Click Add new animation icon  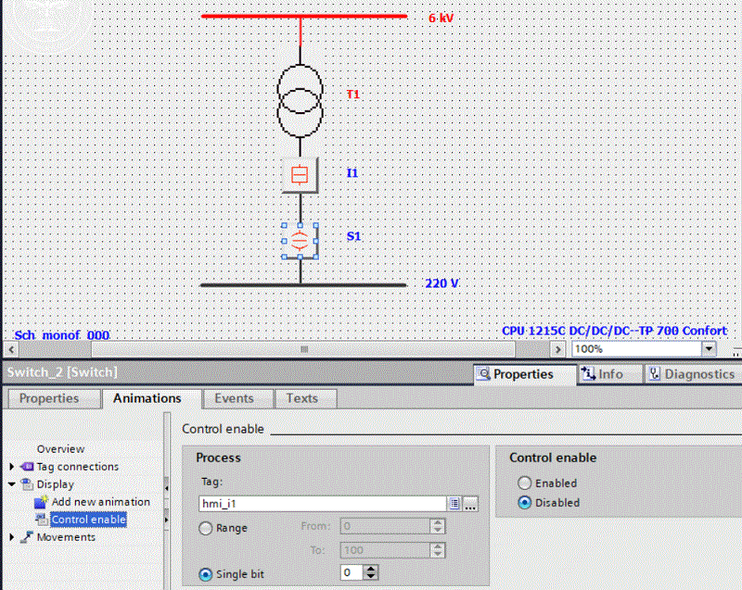[x=40, y=502]
